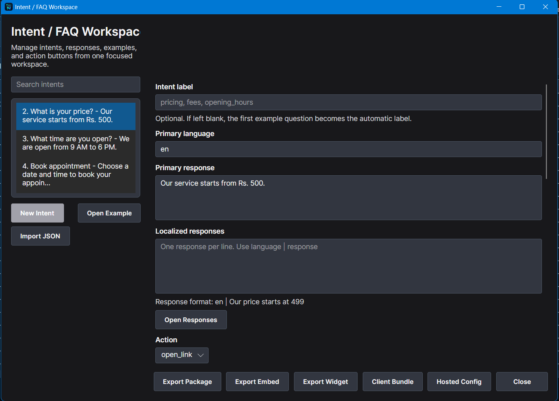The image size is (559, 401).
Task: Select intent 4 'Book appointment'
Action: [76, 175]
